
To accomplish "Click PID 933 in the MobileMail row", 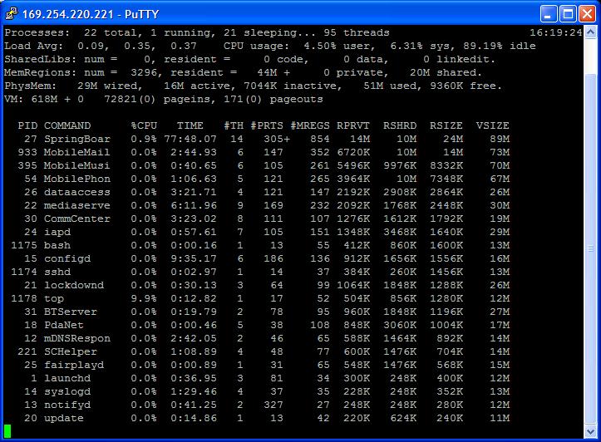I will coord(27,152).
